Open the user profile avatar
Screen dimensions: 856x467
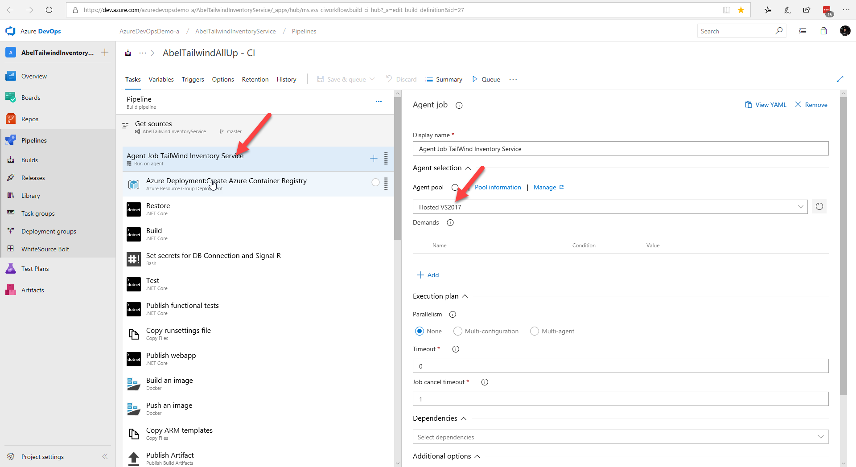point(845,31)
